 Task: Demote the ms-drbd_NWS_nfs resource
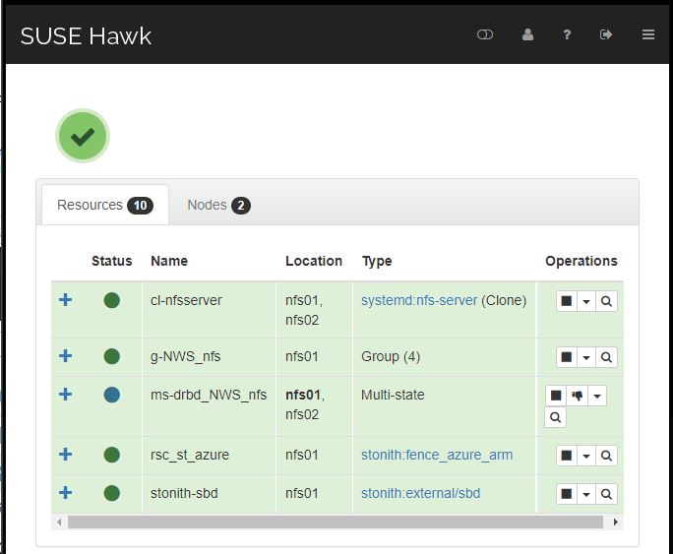577,396
